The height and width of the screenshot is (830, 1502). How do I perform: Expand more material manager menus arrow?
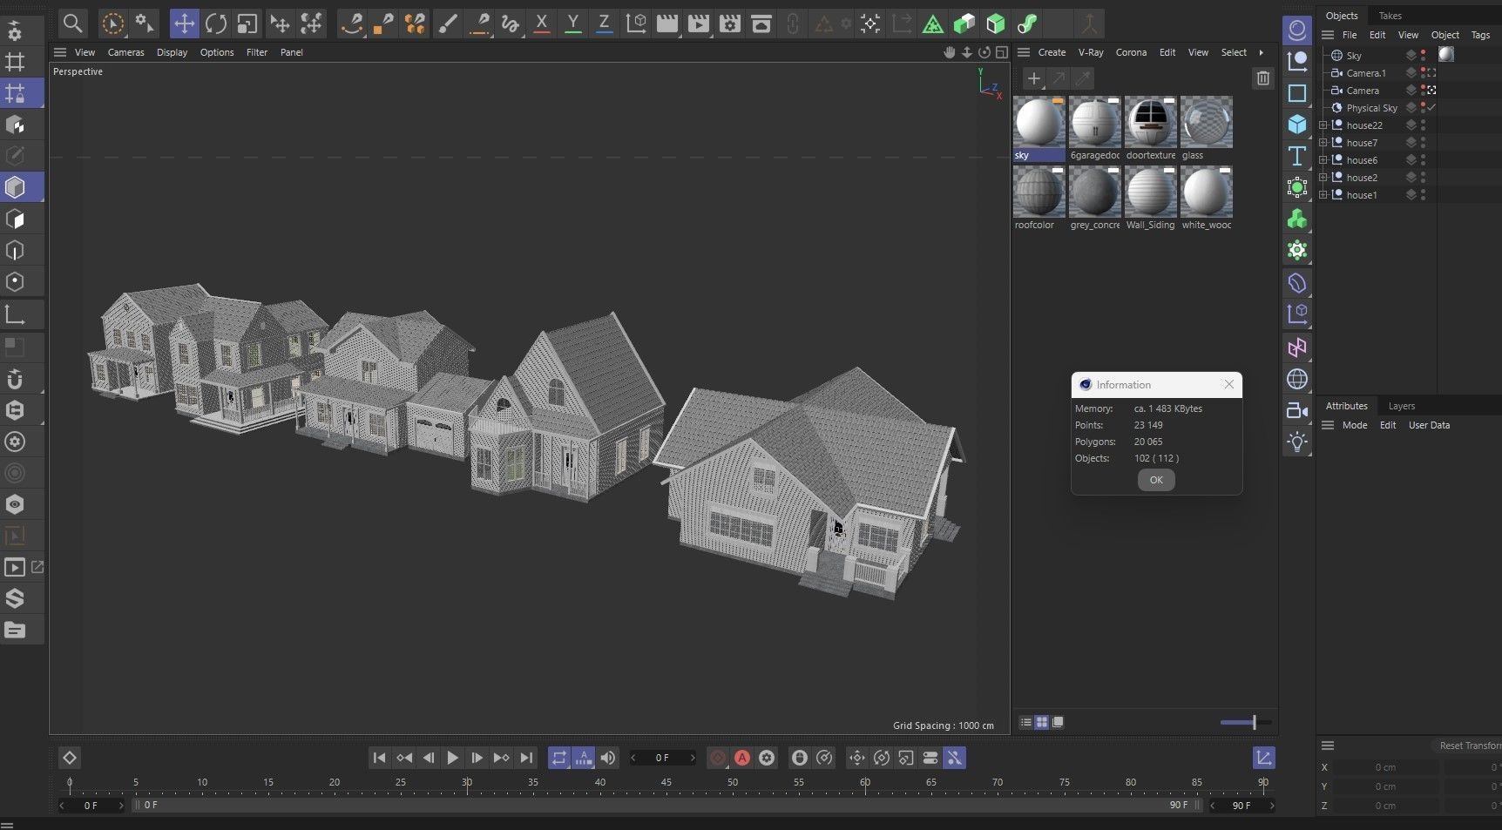click(1261, 52)
